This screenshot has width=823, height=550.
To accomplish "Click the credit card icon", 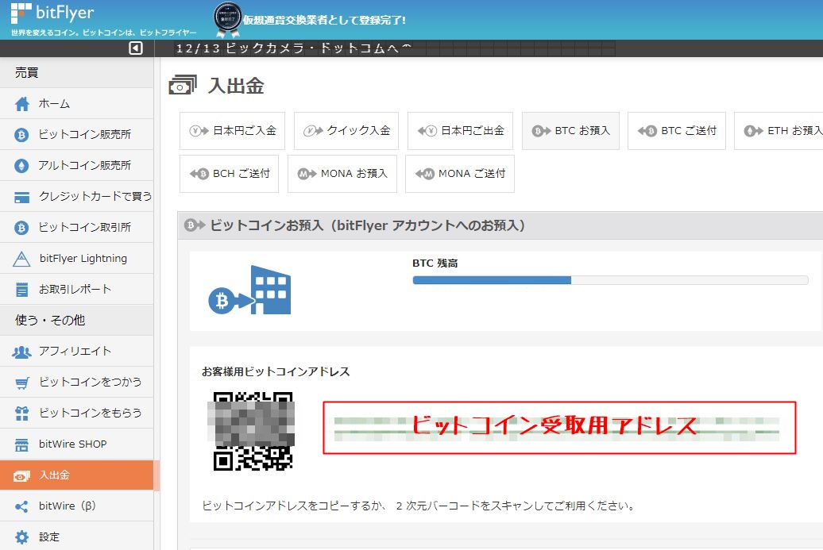I will pyautogui.click(x=21, y=197).
